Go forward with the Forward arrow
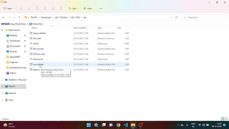229x129 pixels. coord(9,18)
